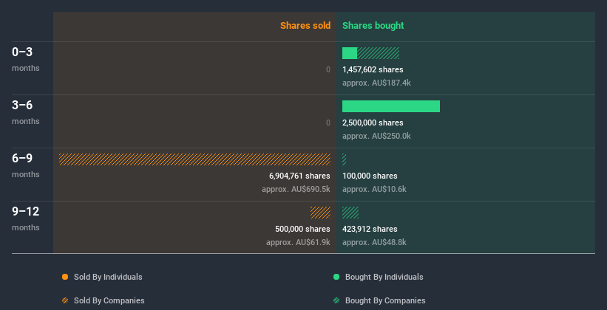
Task: Click the approx. AU$250.0k amount
Action: coord(376,136)
